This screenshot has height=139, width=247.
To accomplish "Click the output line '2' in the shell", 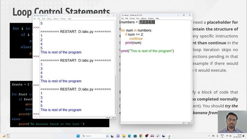I will [41, 40].
